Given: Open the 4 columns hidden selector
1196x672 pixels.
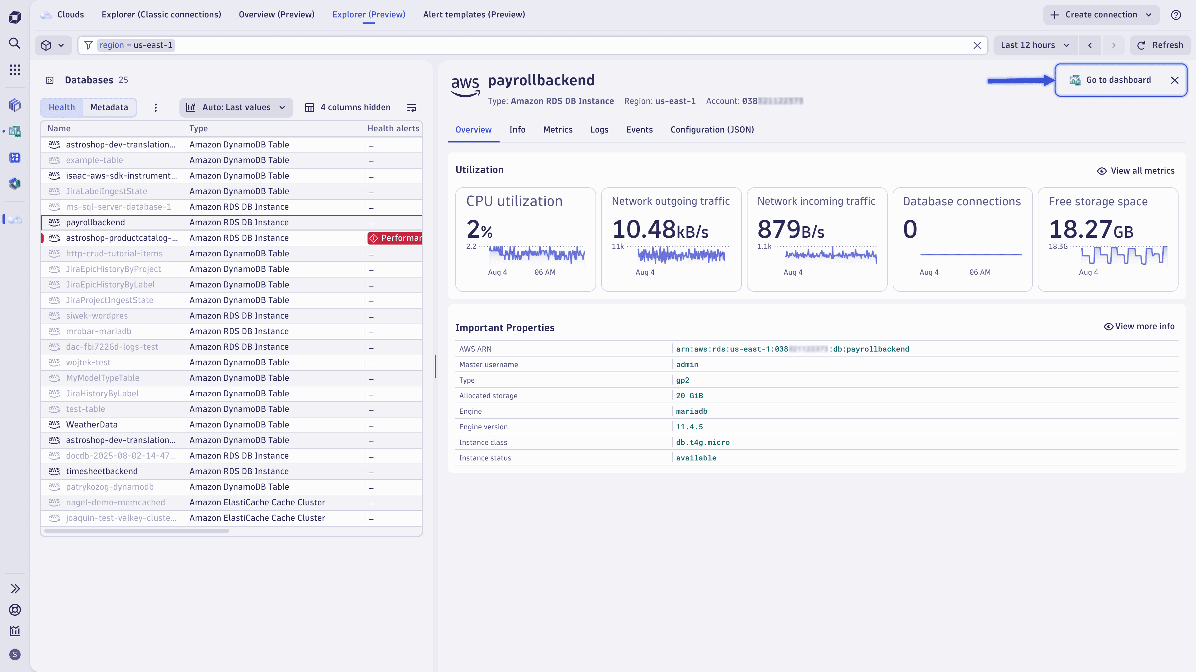Looking at the screenshot, I should tap(348, 108).
